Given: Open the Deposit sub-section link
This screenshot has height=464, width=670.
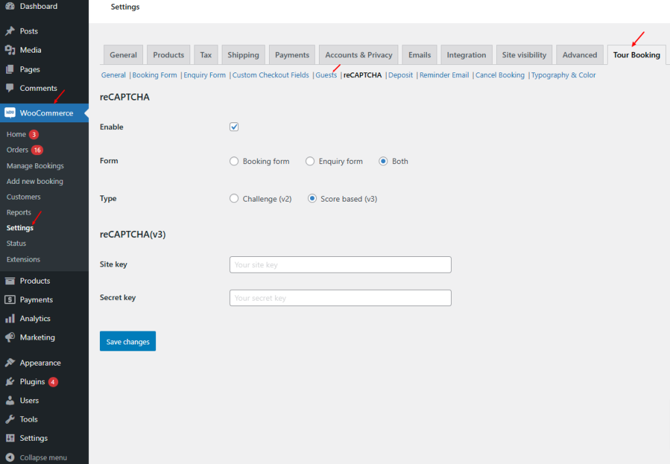Looking at the screenshot, I should (x=400, y=75).
